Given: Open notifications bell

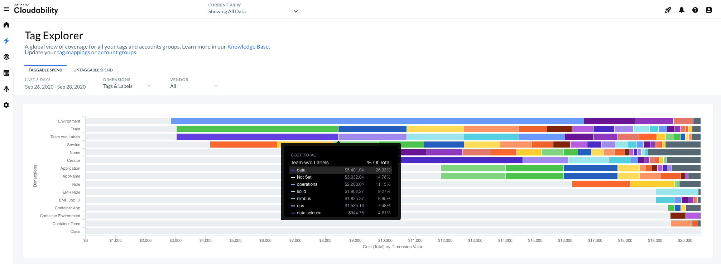Looking at the screenshot, I should 682,10.
